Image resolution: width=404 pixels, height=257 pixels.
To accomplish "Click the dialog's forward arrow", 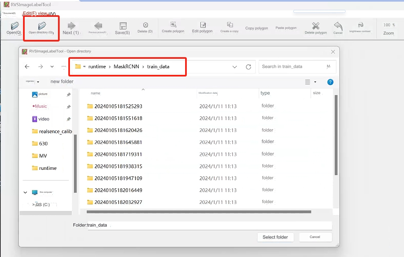I will click(x=40, y=67).
